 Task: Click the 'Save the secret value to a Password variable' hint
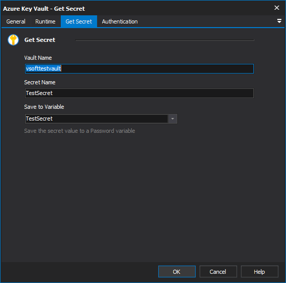tap(80, 131)
